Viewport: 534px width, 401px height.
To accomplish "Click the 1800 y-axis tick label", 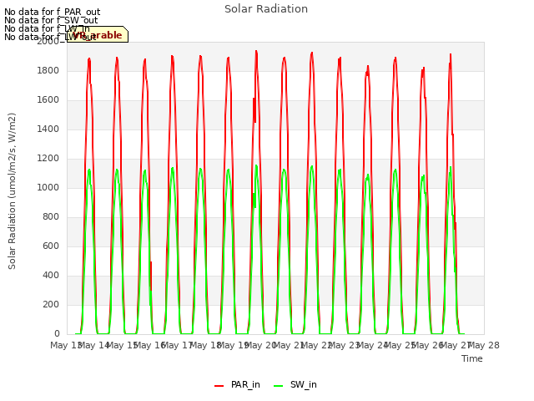I will [48, 70].
